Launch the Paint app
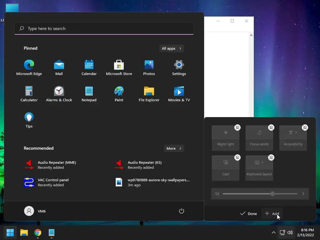This screenshot has width=320, height=240. 119,94
